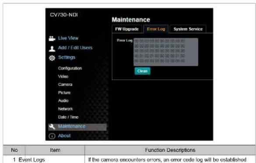Open the Camera settings
This screenshot has width=256, height=163.
pyautogui.click(x=65, y=84)
